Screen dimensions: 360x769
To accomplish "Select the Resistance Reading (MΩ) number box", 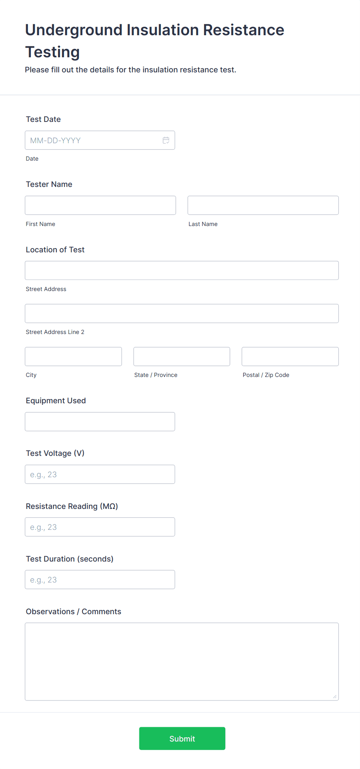I will pos(100,527).
